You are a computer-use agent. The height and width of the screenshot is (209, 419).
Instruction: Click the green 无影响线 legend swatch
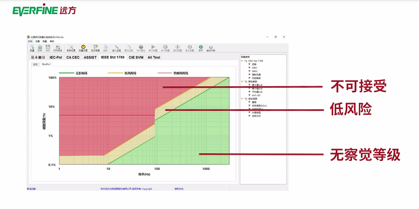point(66,73)
